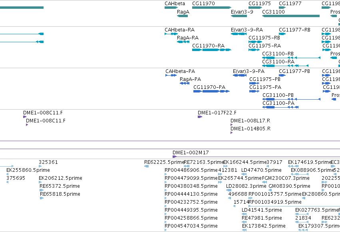340x232 pixels.
Task: Click the RE65372.5prime EST glyph
Action: click(x=42, y=190)
